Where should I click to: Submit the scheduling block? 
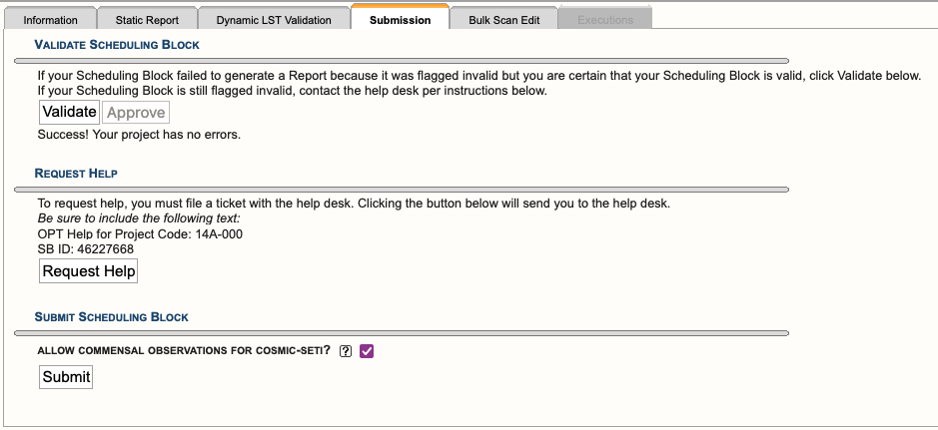pyautogui.click(x=66, y=377)
